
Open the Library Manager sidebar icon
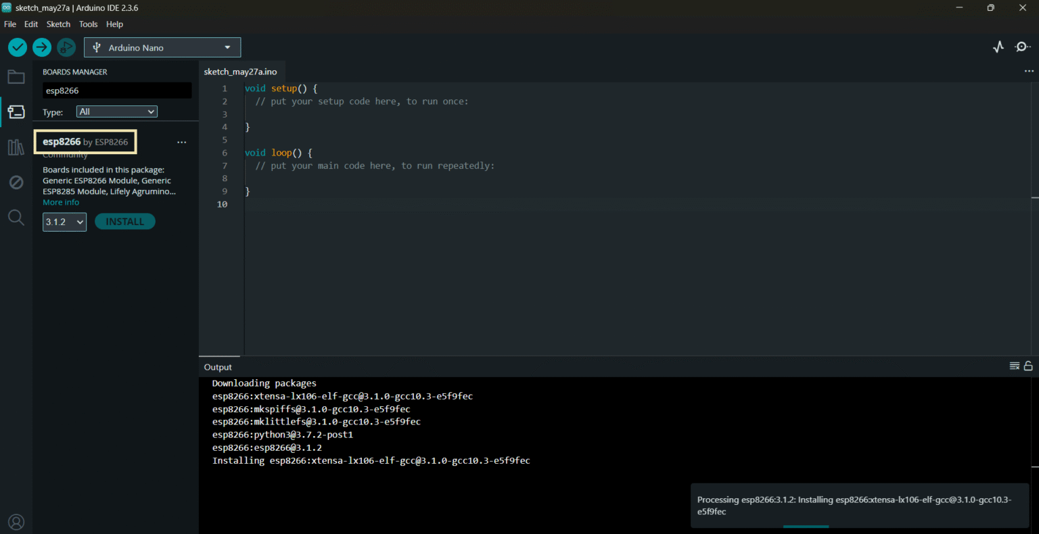click(x=16, y=147)
